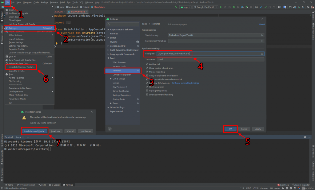The height and width of the screenshot is (190, 315).
Task: Click Git commit green checkmark icon
Action: click(x=265, y=7)
